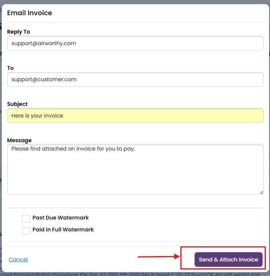The image size is (270, 276).
Task: Click the 'Please find attached' message text
Action: (x=73, y=149)
